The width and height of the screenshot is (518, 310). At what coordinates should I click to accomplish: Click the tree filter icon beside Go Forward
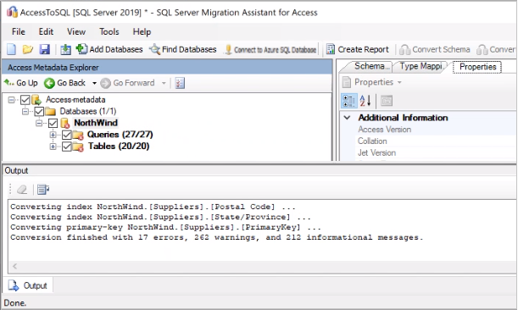(x=180, y=83)
